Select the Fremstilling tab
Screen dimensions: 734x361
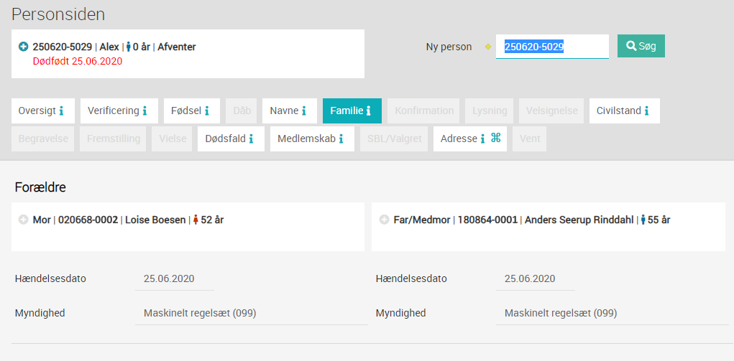click(113, 139)
